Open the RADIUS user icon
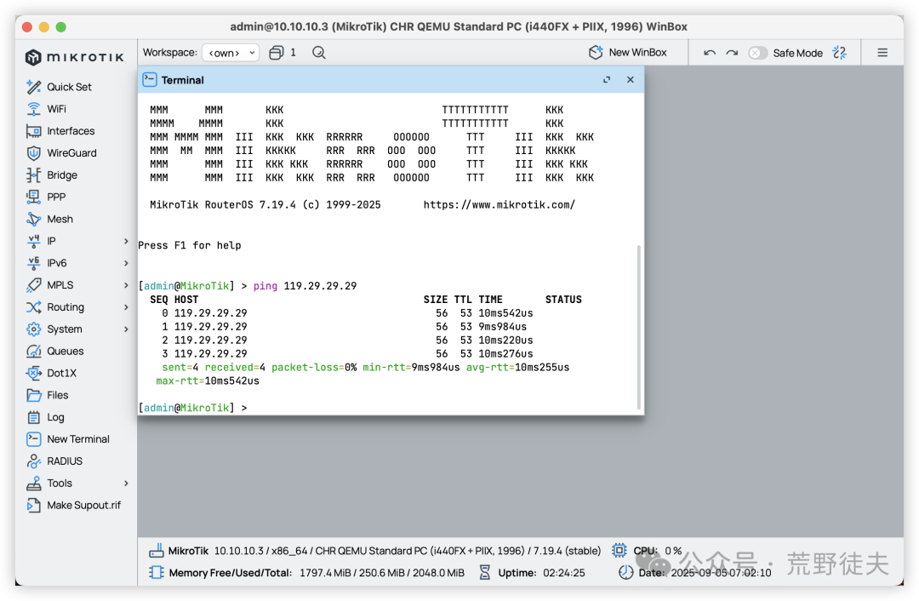919x601 pixels. tap(33, 461)
